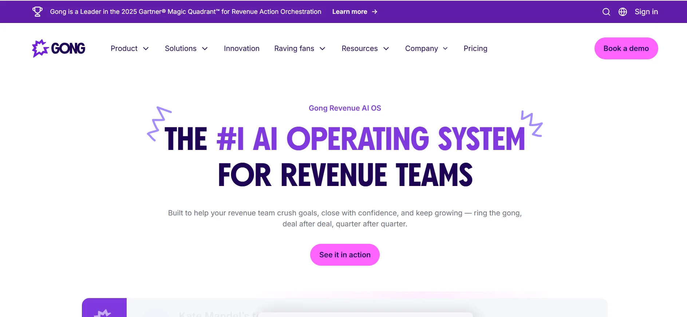The image size is (687, 317).
Task: Click the Sign in link
Action: click(x=646, y=12)
